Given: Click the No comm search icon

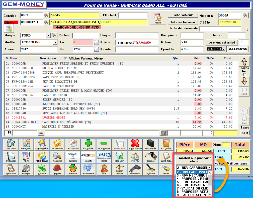Looking at the screenshot, I should coord(57,157).
